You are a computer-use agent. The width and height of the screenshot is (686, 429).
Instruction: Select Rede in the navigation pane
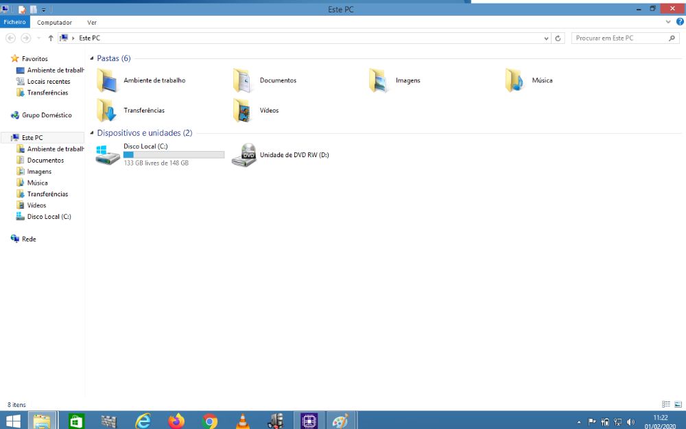(29, 239)
